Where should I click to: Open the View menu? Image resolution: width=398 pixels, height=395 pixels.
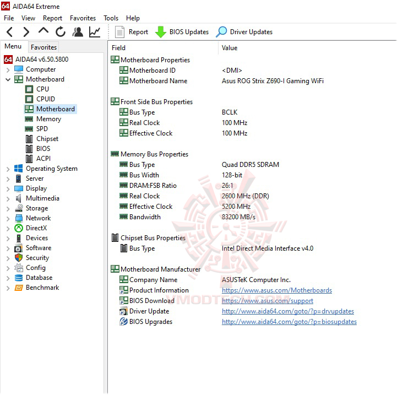(x=28, y=18)
